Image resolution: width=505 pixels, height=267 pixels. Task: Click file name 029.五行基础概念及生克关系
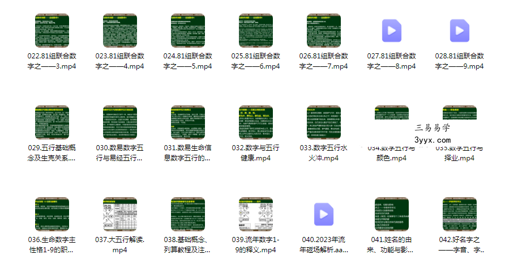[x=52, y=153]
